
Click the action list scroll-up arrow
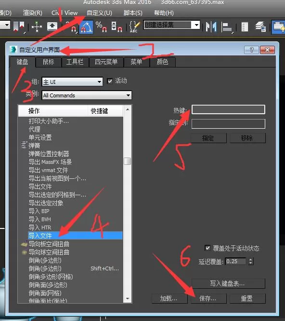coord(128,109)
